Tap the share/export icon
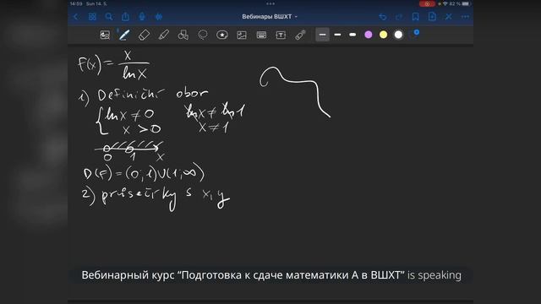This screenshot has height=304, width=541. [x=125, y=17]
